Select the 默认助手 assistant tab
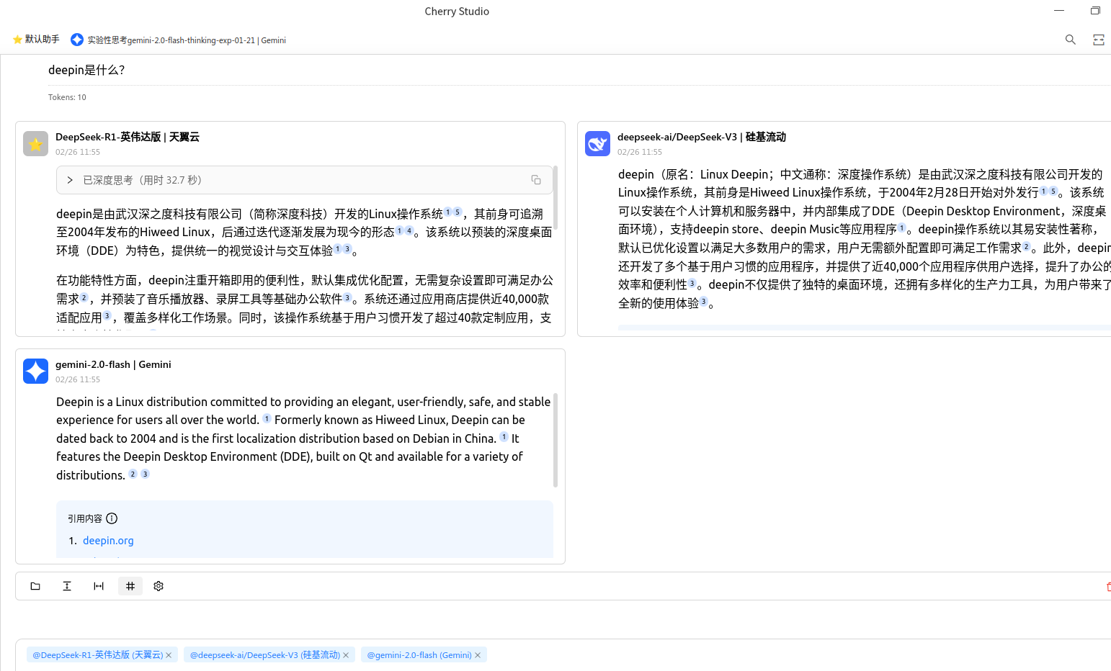Viewport: 1111px width, 671px height. [x=36, y=40]
